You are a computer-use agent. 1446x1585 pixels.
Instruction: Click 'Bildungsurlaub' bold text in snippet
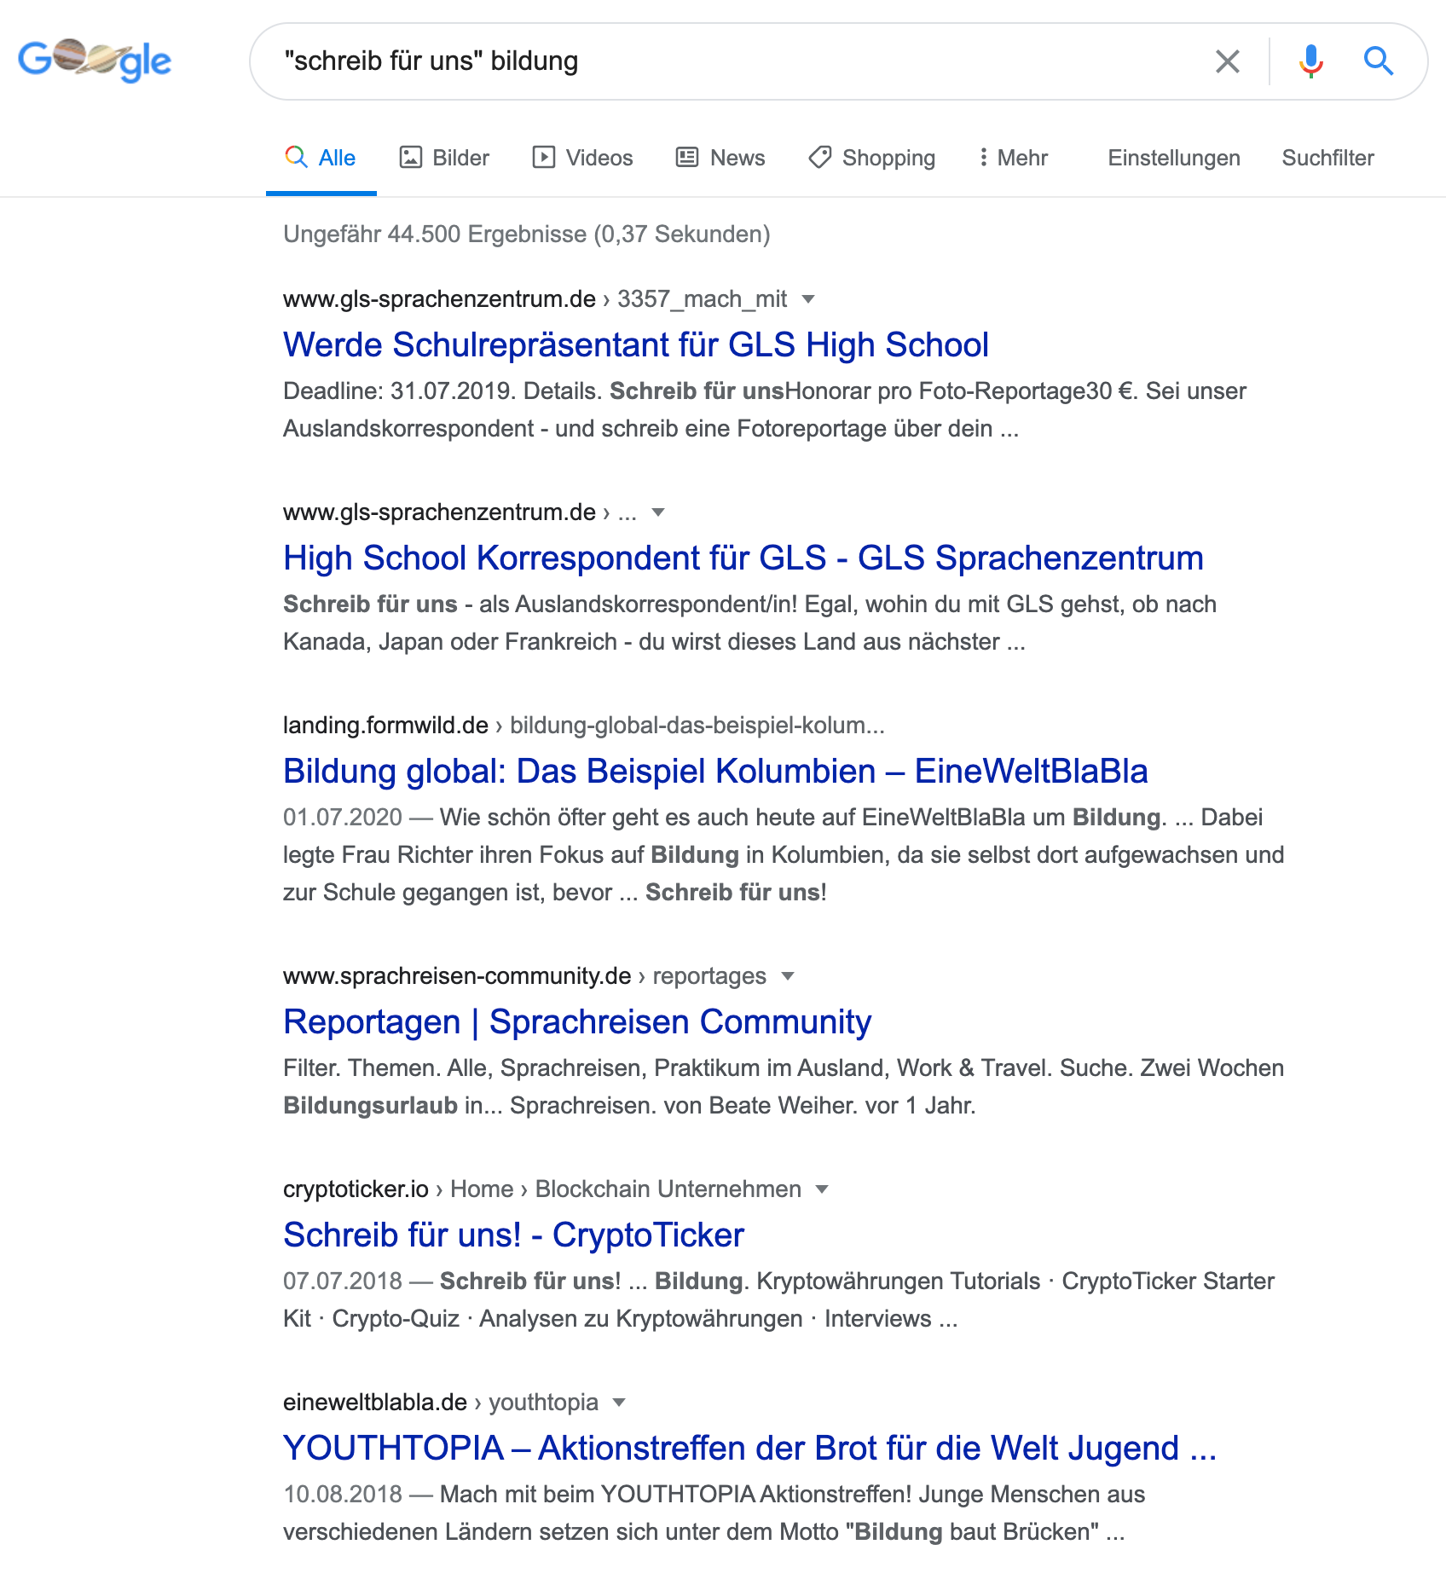click(370, 1106)
